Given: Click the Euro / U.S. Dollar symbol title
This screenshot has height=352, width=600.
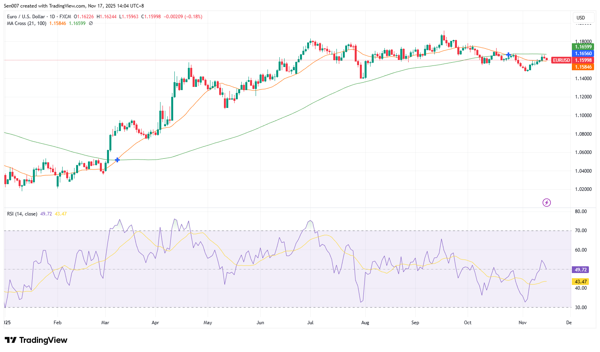Looking at the screenshot, I should point(26,17).
